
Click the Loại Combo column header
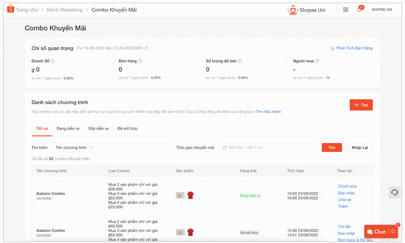(x=119, y=171)
